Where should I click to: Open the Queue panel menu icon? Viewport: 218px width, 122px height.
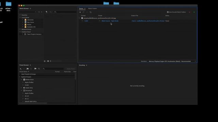85,8
